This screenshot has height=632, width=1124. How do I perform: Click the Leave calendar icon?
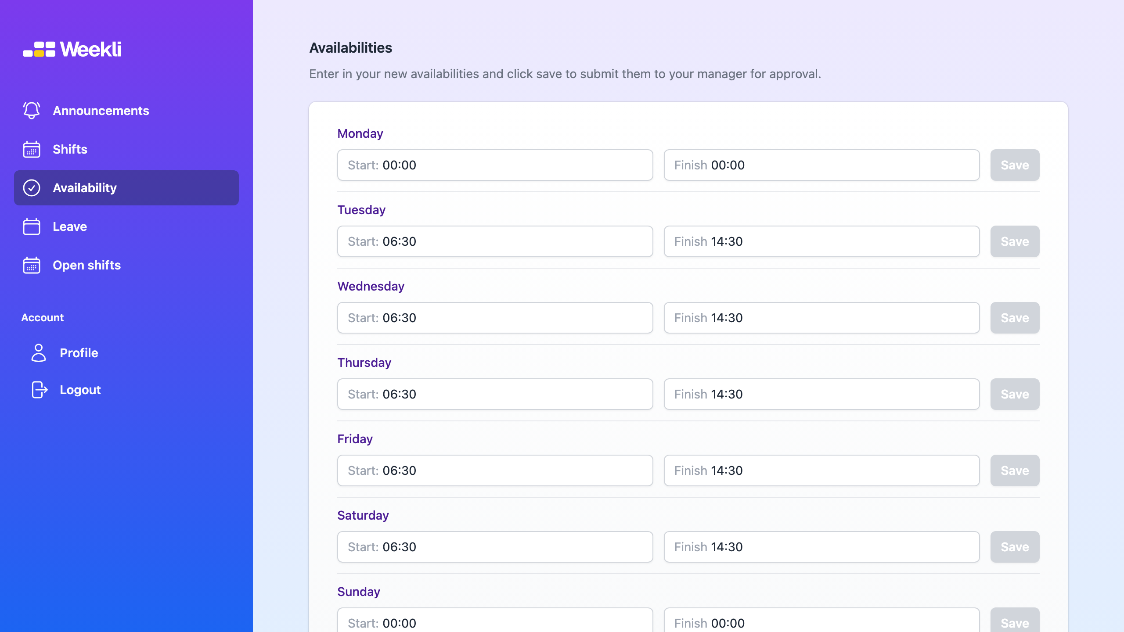tap(32, 226)
